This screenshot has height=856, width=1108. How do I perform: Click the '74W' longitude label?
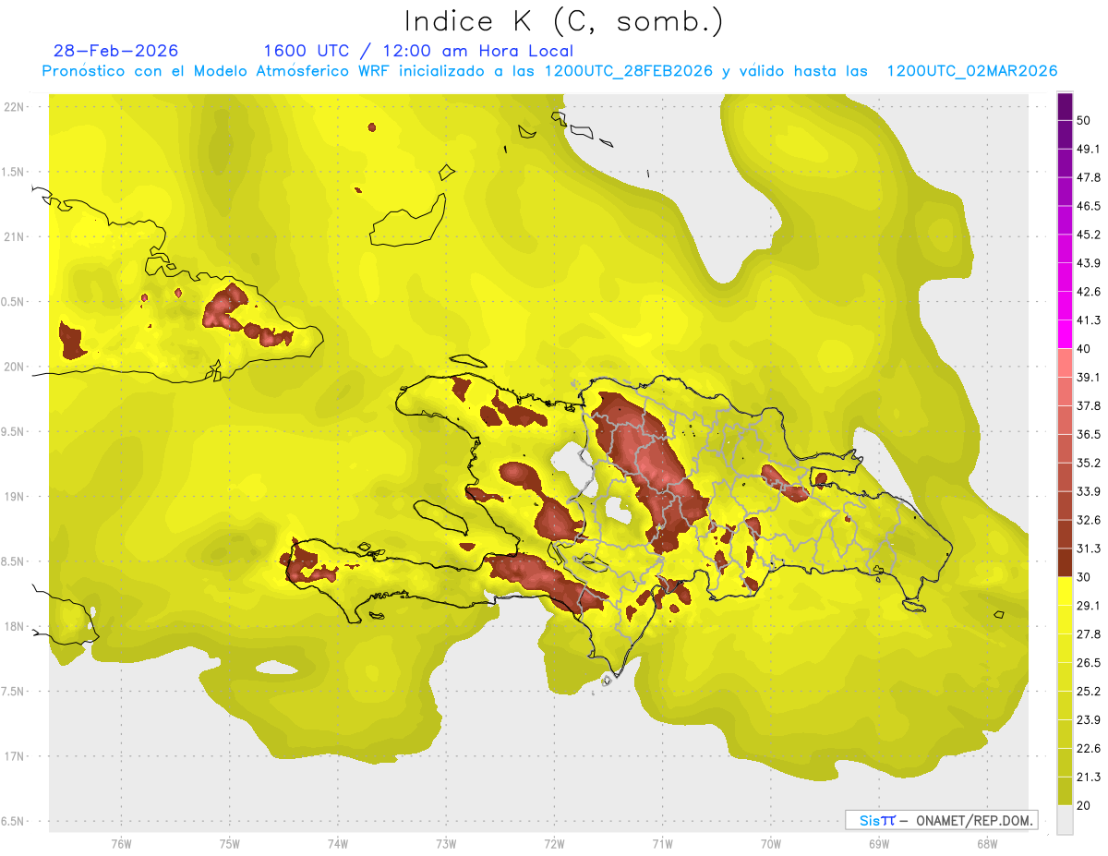tap(337, 842)
